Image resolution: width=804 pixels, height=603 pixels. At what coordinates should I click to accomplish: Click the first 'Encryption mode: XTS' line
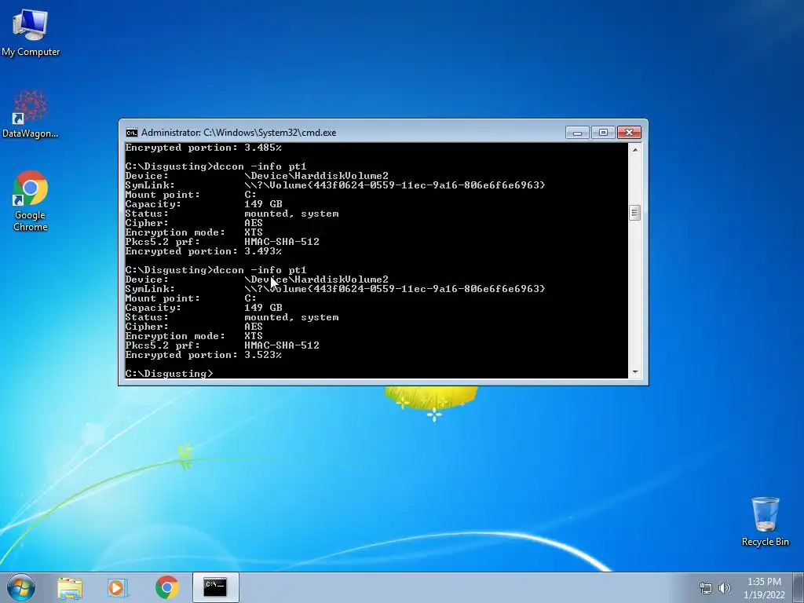point(194,232)
